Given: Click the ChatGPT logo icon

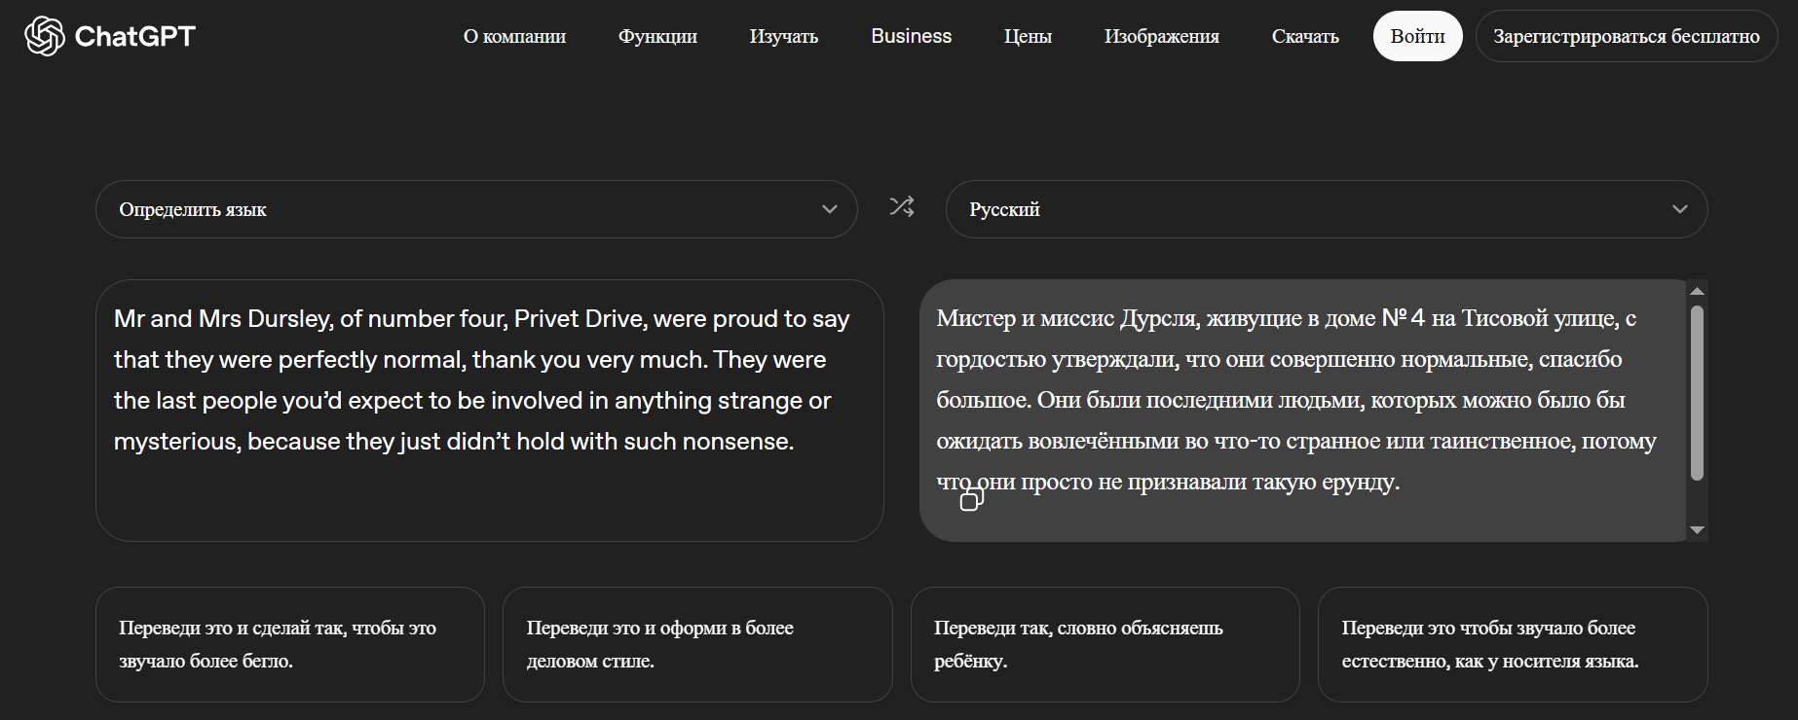Looking at the screenshot, I should (x=44, y=37).
